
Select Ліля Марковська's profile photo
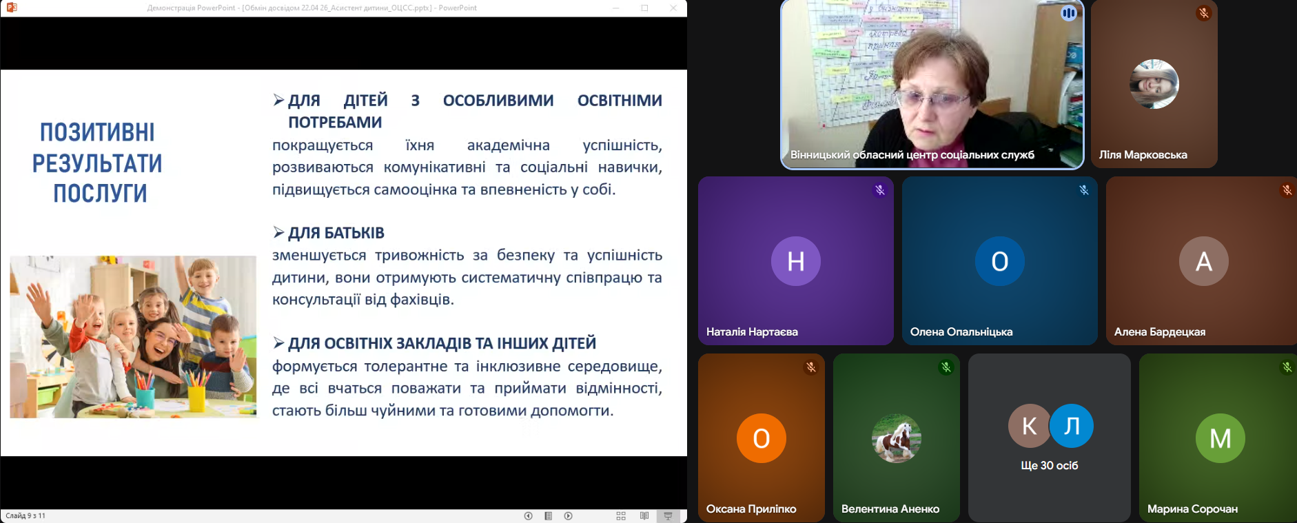tap(1154, 84)
